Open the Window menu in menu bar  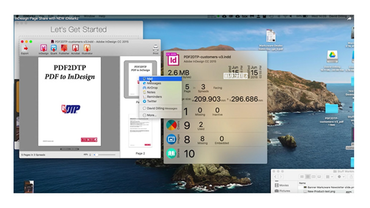[x=89, y=16]
